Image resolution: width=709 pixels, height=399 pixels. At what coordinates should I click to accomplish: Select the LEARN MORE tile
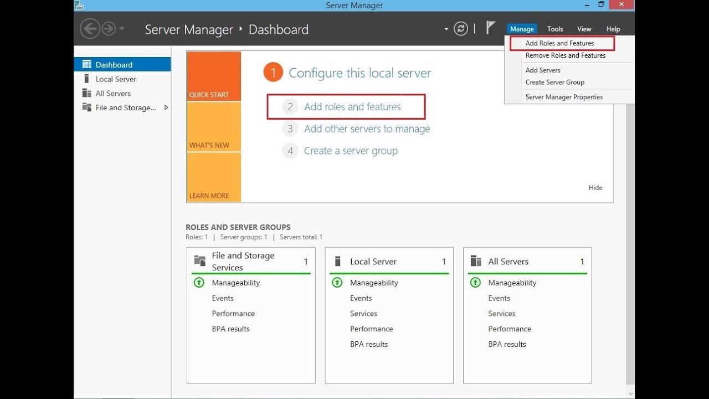[x=214, y=177]
